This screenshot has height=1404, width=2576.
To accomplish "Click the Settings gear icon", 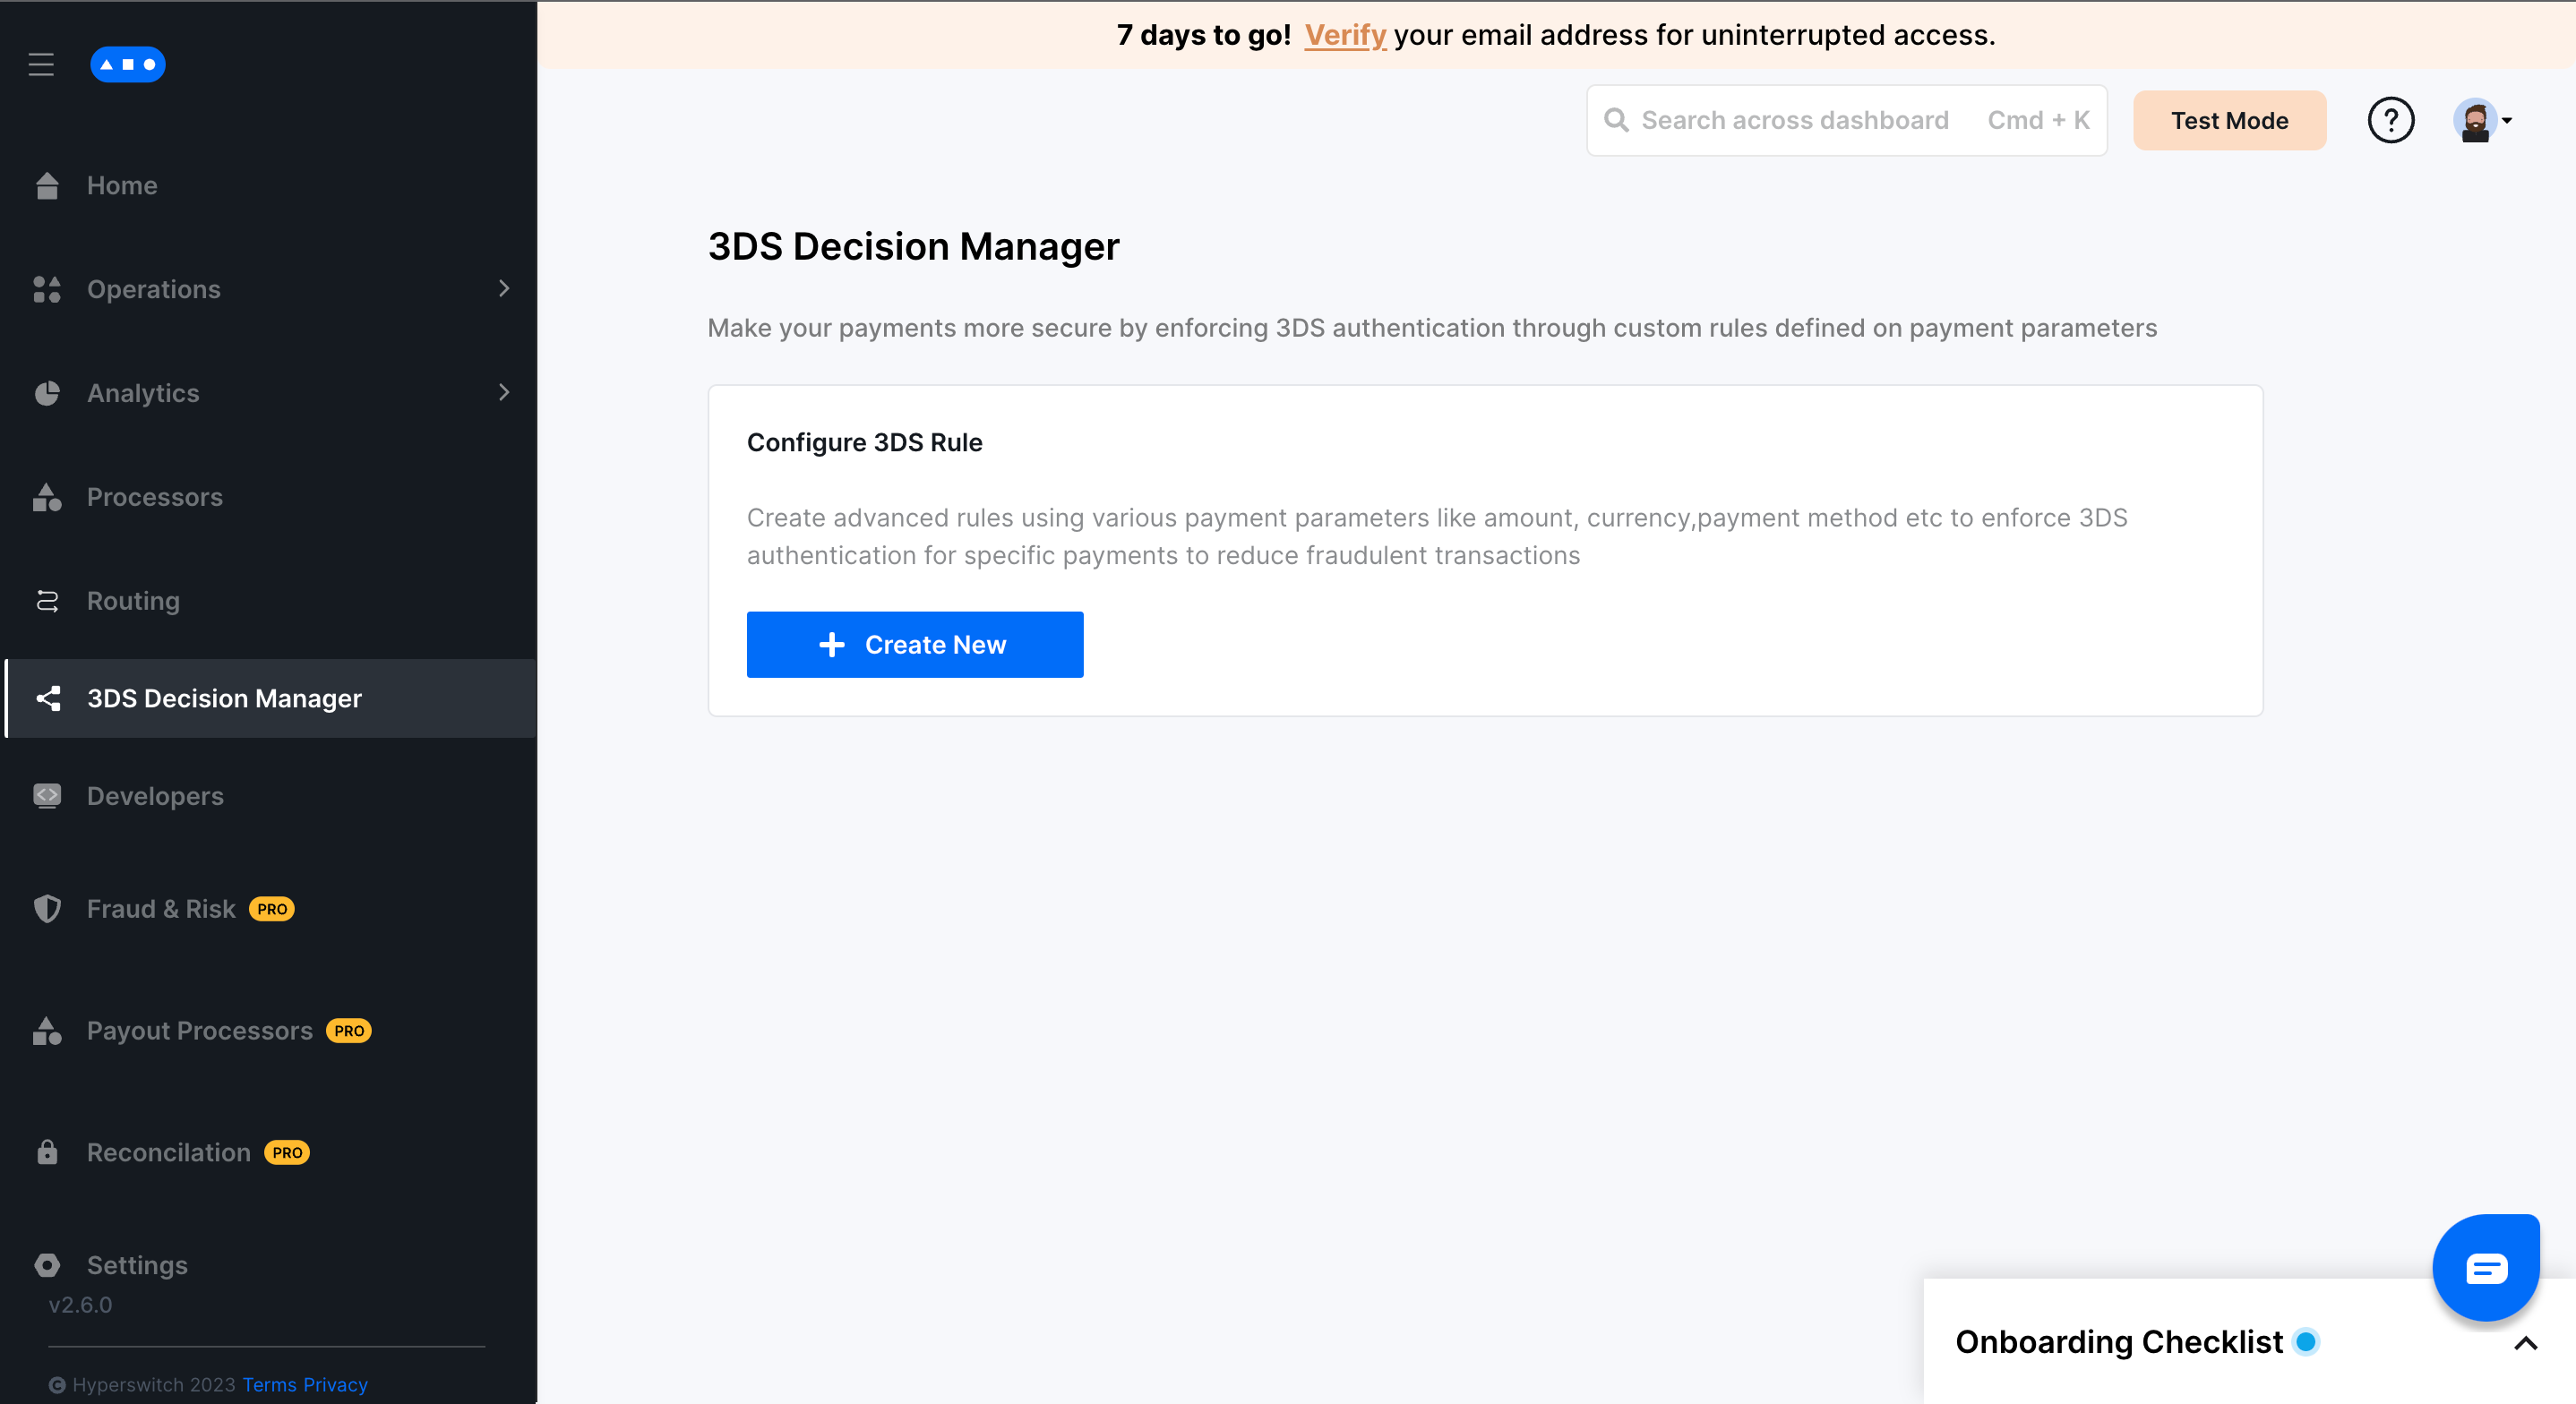I will pyautogui.click(x=47, y=1265).
